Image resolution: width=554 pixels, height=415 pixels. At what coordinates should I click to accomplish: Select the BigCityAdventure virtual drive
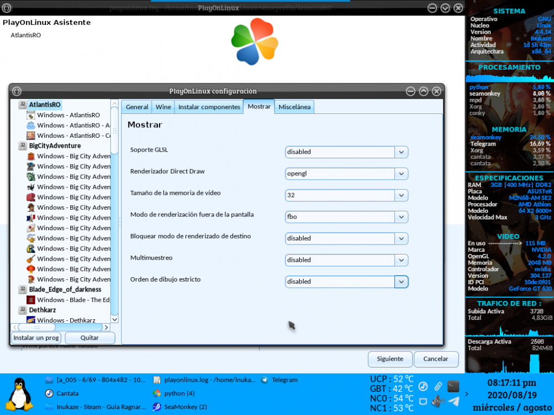click(23, 146)
